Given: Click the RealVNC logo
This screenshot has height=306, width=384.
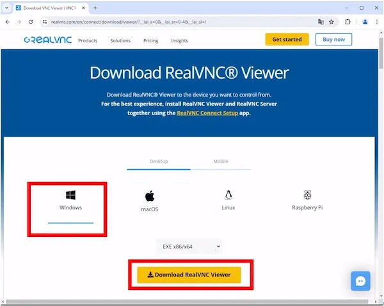Looking at the screenshot, I should [x=48, y=40].
